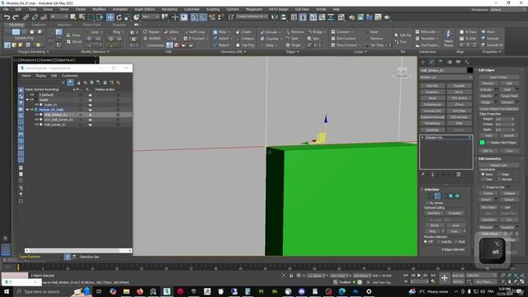This screenshot has width=528, height=297.
Task: Toggle visibility of Wall_Corner_01 object
Action: pos(37,125)
